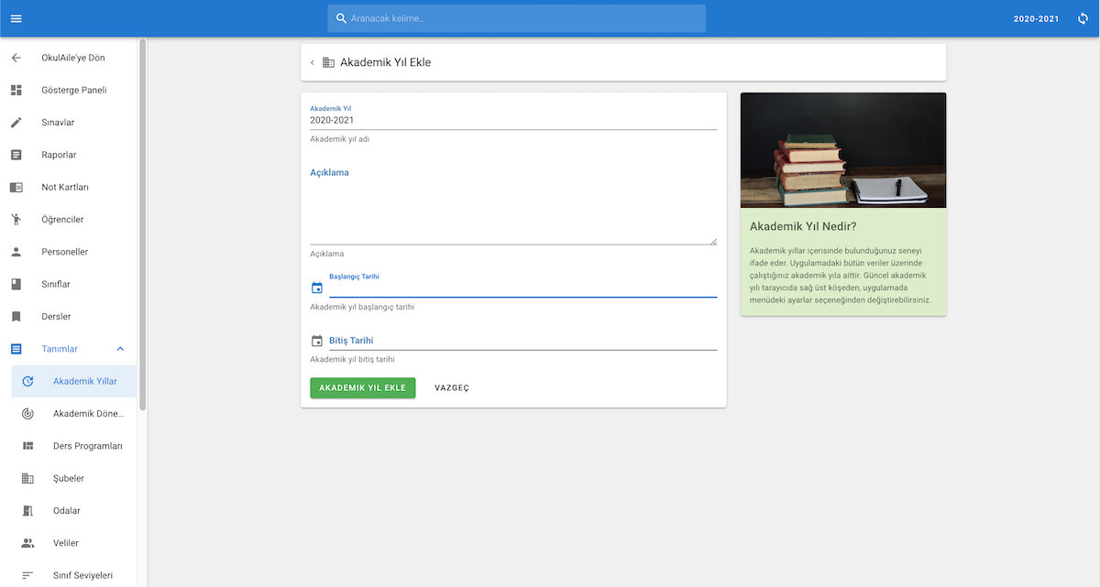
Task: Click the Personeller person icon
Action: [16, 252]
